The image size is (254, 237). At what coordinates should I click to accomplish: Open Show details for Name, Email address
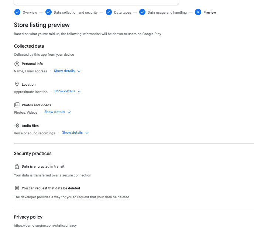pos(64,71)
